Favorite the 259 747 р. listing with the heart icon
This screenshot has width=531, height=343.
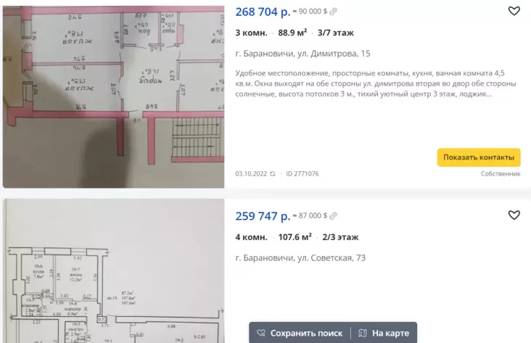coord(514,215)
